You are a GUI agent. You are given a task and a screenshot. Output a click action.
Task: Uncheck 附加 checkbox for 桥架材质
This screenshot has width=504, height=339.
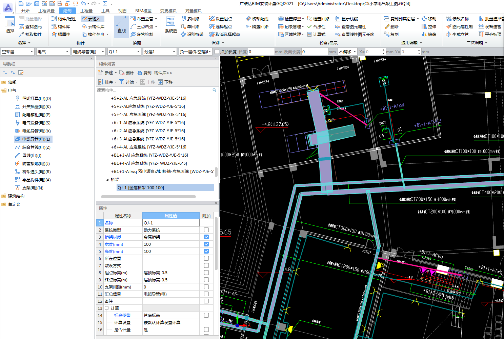[x=206, y=237]
